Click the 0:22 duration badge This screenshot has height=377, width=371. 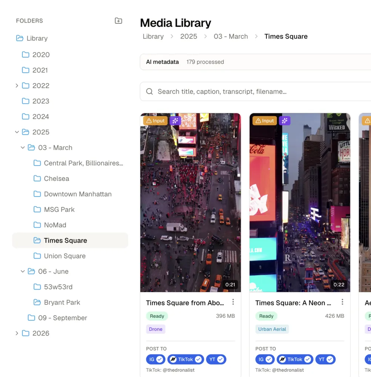pyautogui.click(x=339, y=284)
